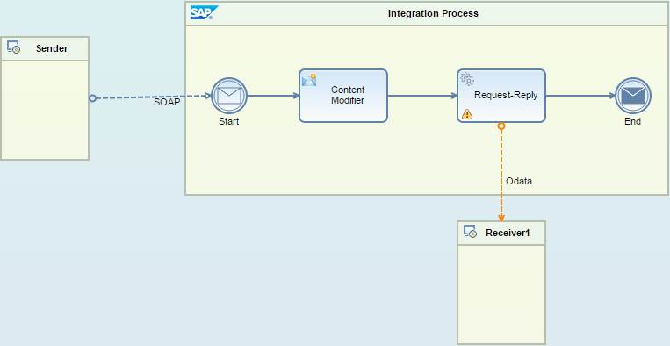Click the SAP logo in the header
This screenshot has width=670, height=346.
(x=204, y=13)
